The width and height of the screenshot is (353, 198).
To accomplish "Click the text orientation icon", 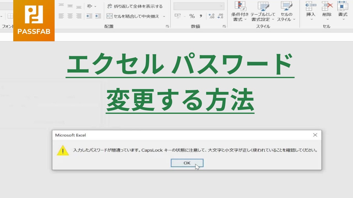I will [90, 6].
